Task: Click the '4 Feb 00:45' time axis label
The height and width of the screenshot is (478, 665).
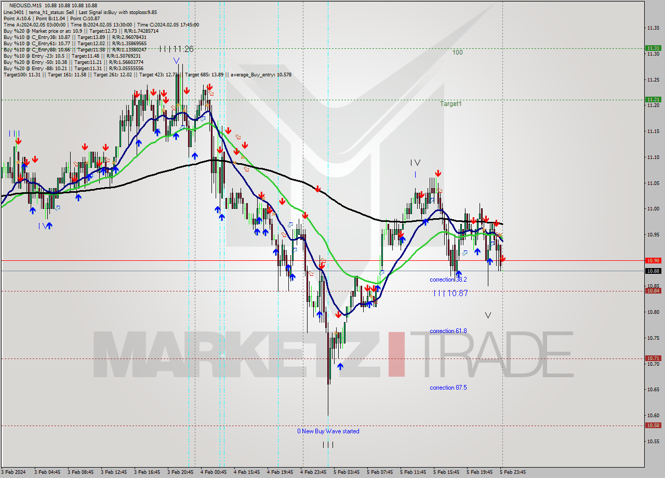Action: point(214,472)
